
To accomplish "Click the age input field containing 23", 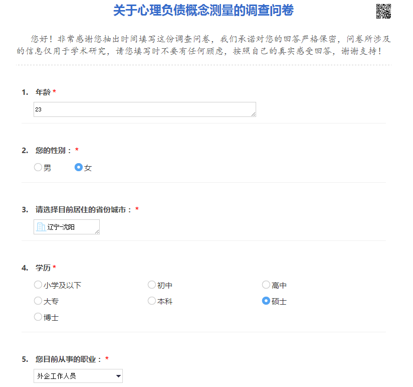I will pyautogui.click(x=144, y=109).
